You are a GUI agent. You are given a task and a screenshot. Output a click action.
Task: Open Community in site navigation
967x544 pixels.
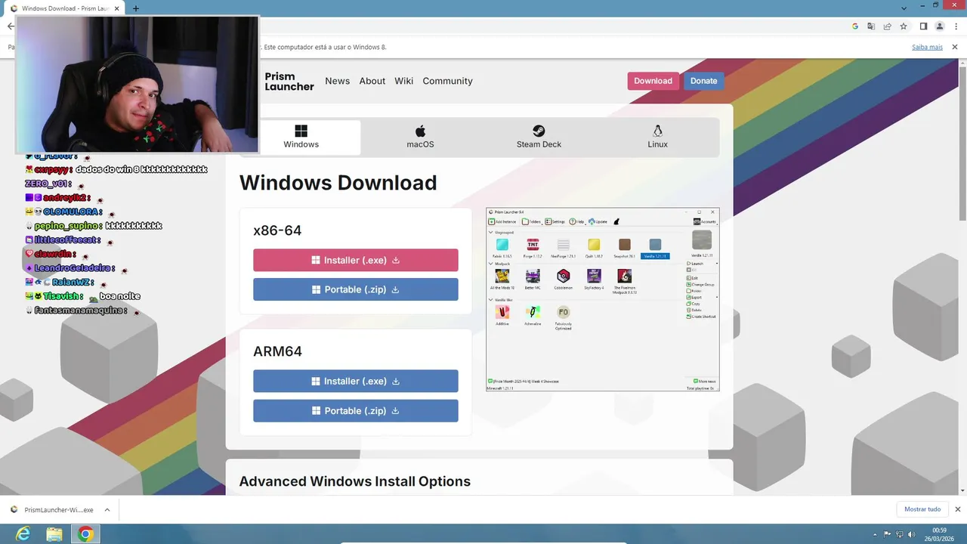pyautogui.click(x=447, y=81)
